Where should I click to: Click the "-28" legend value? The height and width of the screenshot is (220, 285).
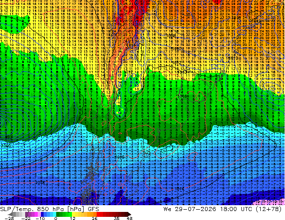click(9, 218)
